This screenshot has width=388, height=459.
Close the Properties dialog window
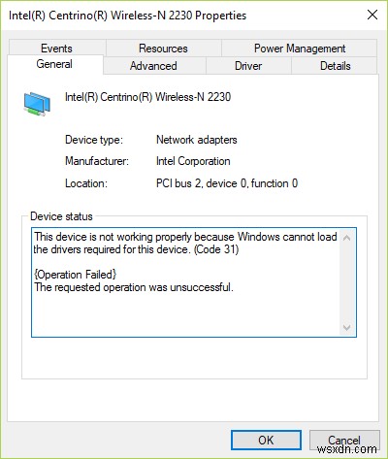[x=372, y=15]
